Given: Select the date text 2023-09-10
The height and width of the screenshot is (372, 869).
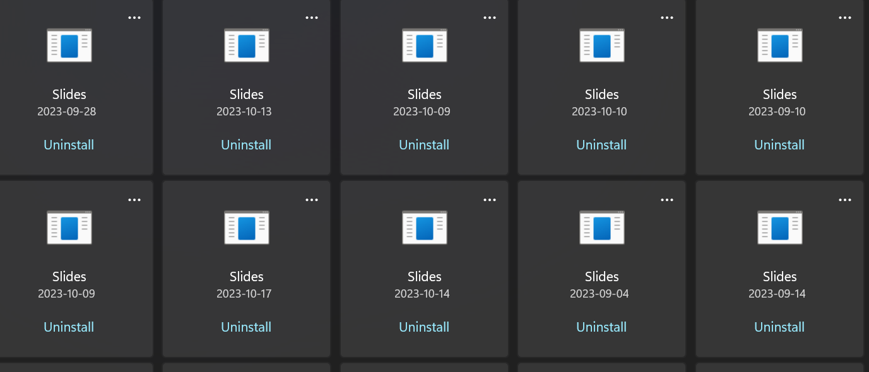Looking at the screenshot, I should point(777,112).
